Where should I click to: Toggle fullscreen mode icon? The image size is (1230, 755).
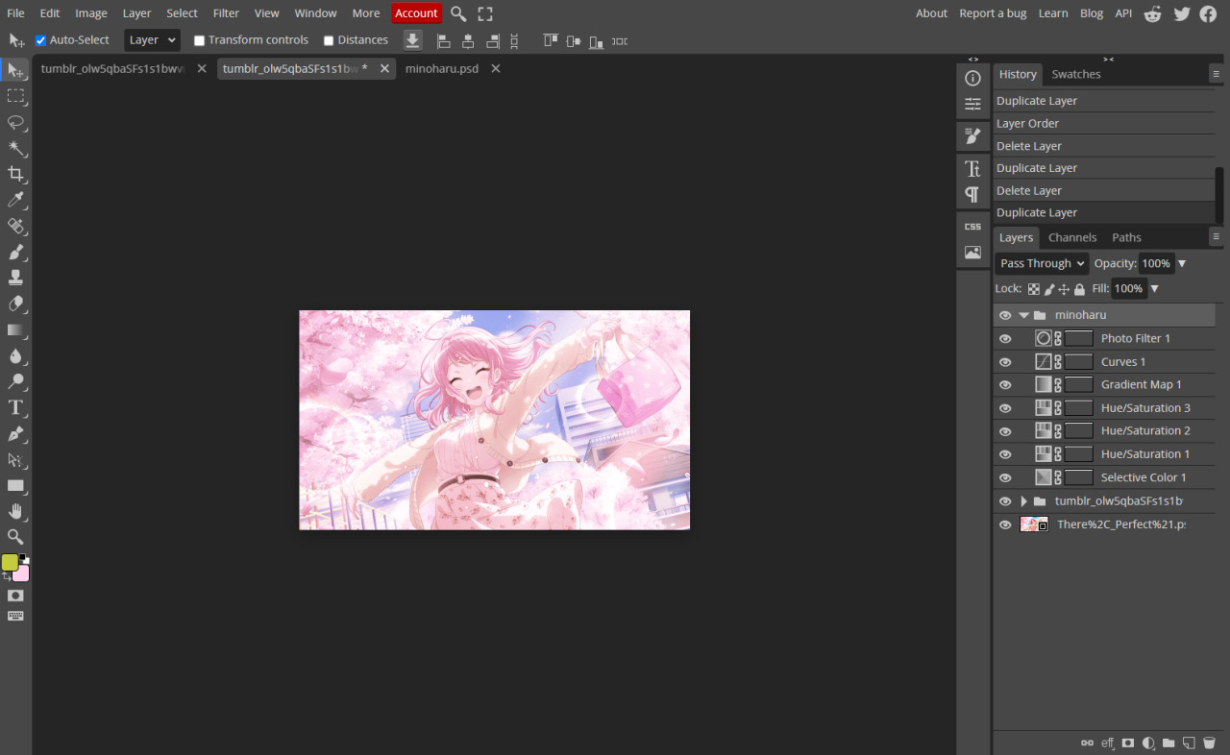coord(485,13)
